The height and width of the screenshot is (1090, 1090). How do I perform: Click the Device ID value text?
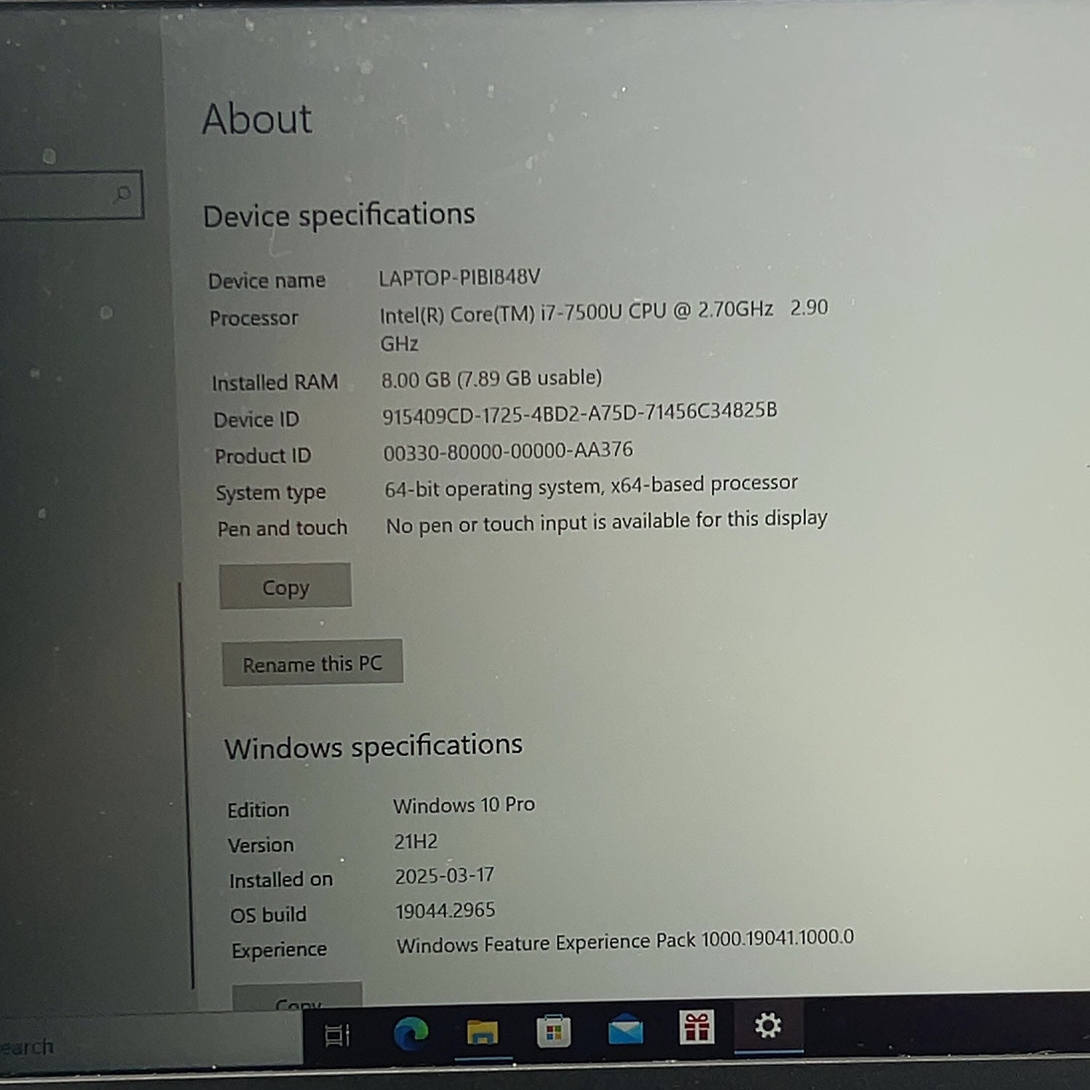pos(580,413)
